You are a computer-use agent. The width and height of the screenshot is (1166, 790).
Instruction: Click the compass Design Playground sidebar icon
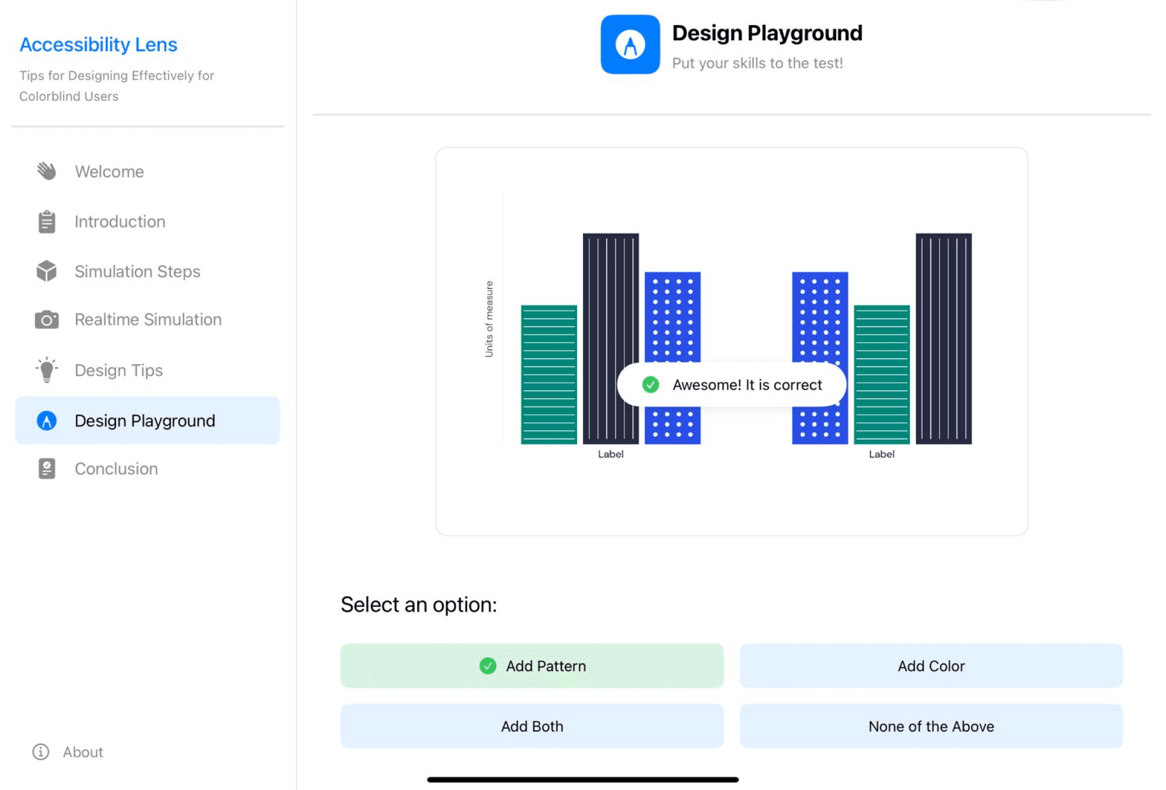click(47, 421)
